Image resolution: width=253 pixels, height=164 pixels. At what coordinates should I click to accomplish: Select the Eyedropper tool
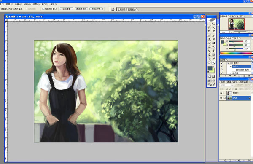tap(213, 59)
